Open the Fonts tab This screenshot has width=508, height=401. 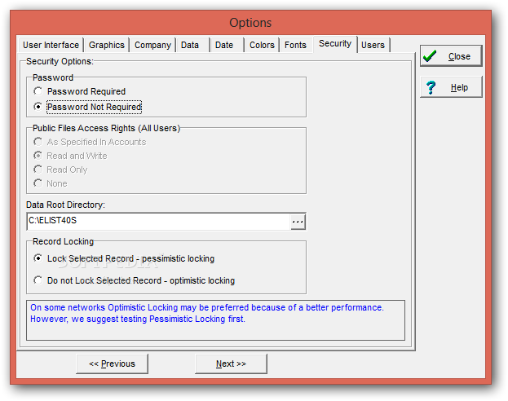[x=295, y=45]
